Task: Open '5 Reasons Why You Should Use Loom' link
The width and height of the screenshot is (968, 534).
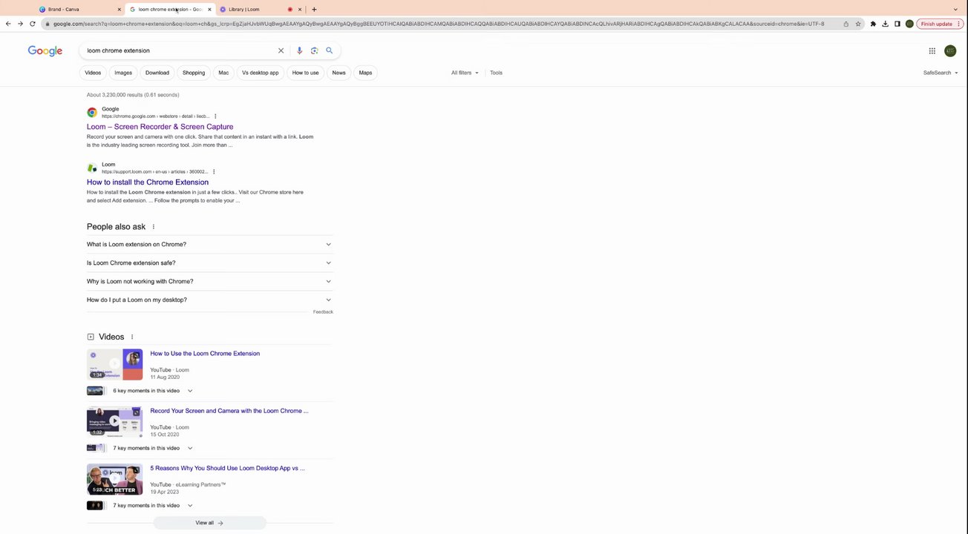Action: tap(227, 469)
